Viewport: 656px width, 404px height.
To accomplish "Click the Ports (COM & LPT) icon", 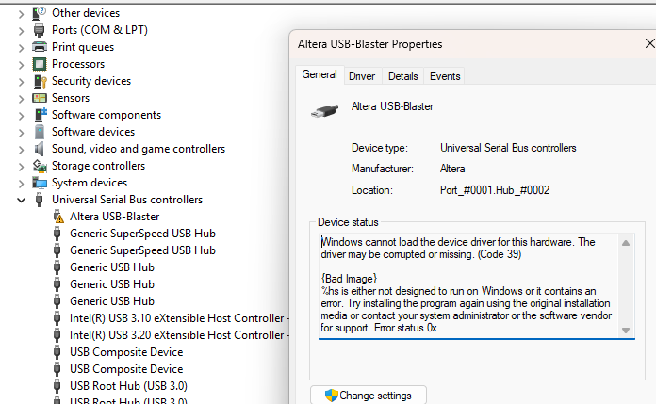I will 40,30.
